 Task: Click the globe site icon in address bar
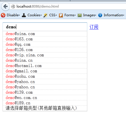[13, 6]
